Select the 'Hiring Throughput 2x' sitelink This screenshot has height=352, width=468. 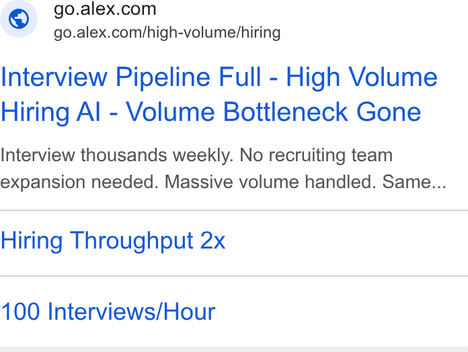[x=113, y=241]
